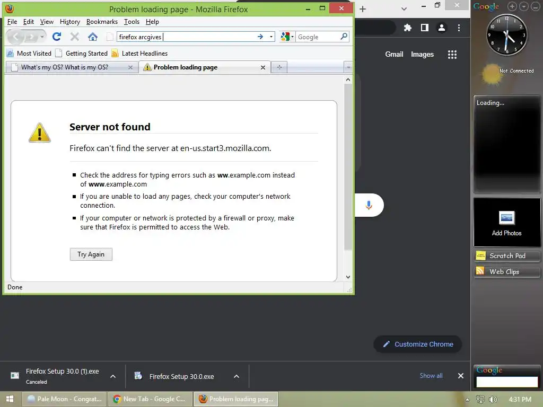Open the Google search engine selector icon
This screenshot has width=543, height=407.
click(x=287, y=37)
